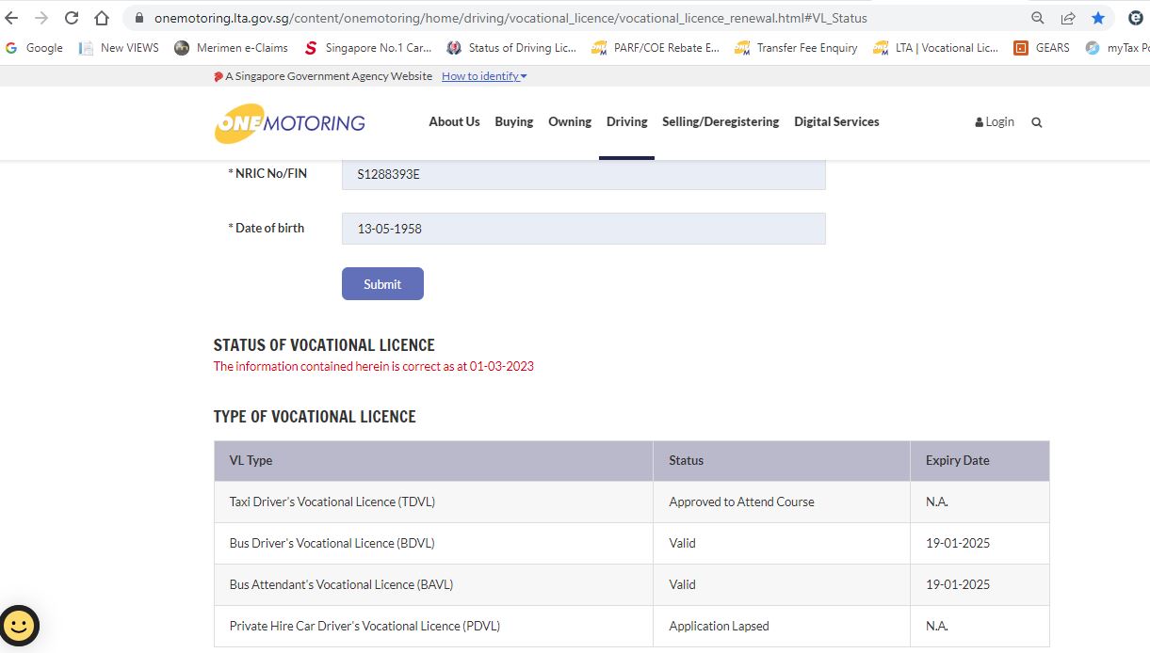Image resolution: width=1150 pixels, height=653 pixels.
Task: Open the Buying navigation menu
Action: coord(513,121)
